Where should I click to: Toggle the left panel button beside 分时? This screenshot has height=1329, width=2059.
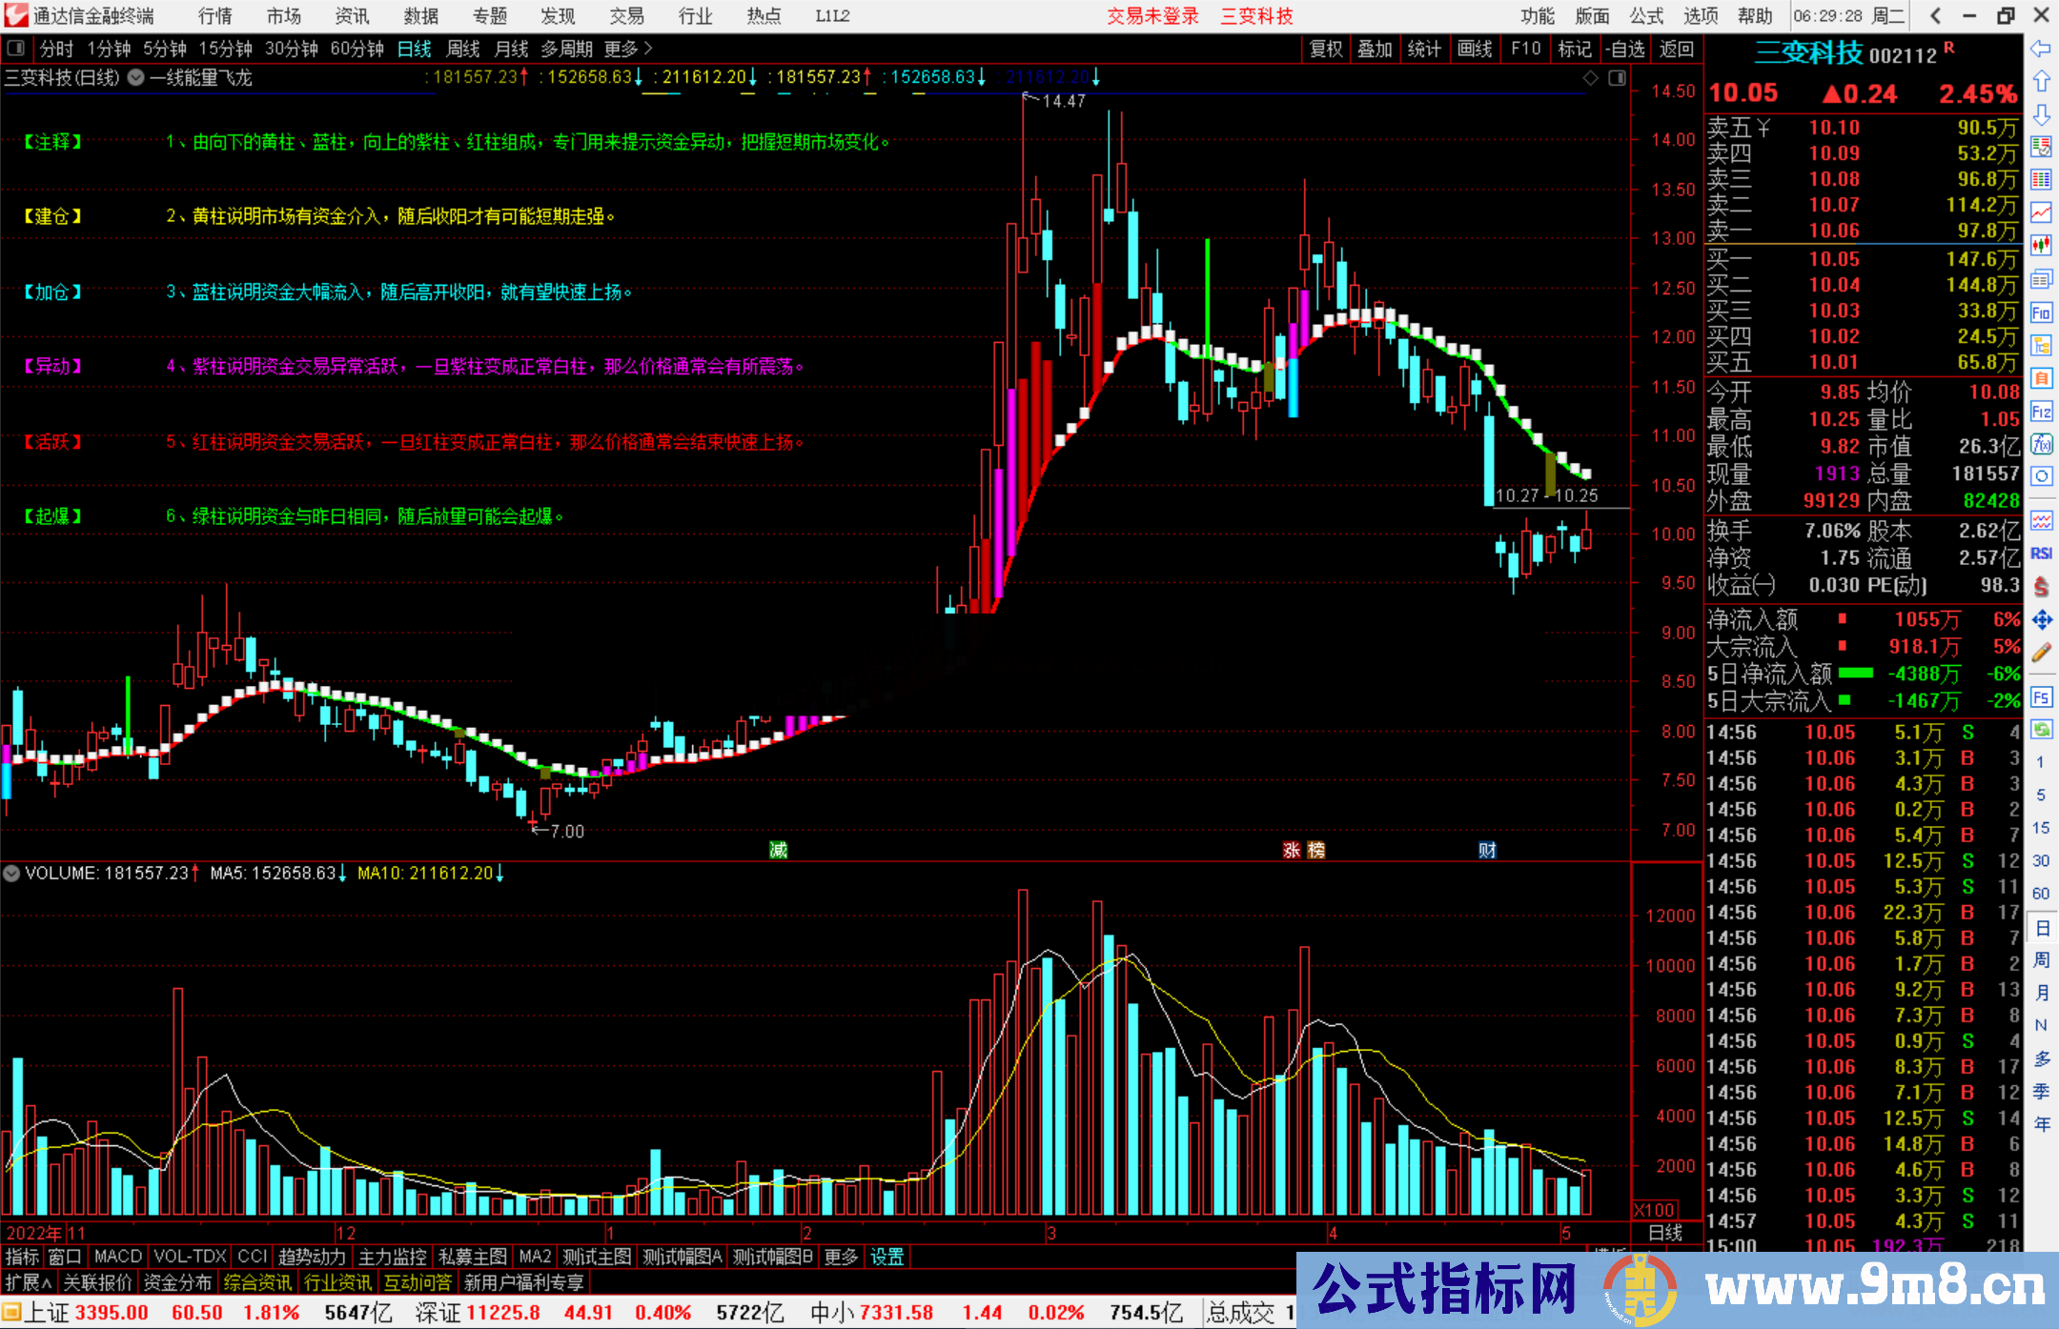click(16, 49)
